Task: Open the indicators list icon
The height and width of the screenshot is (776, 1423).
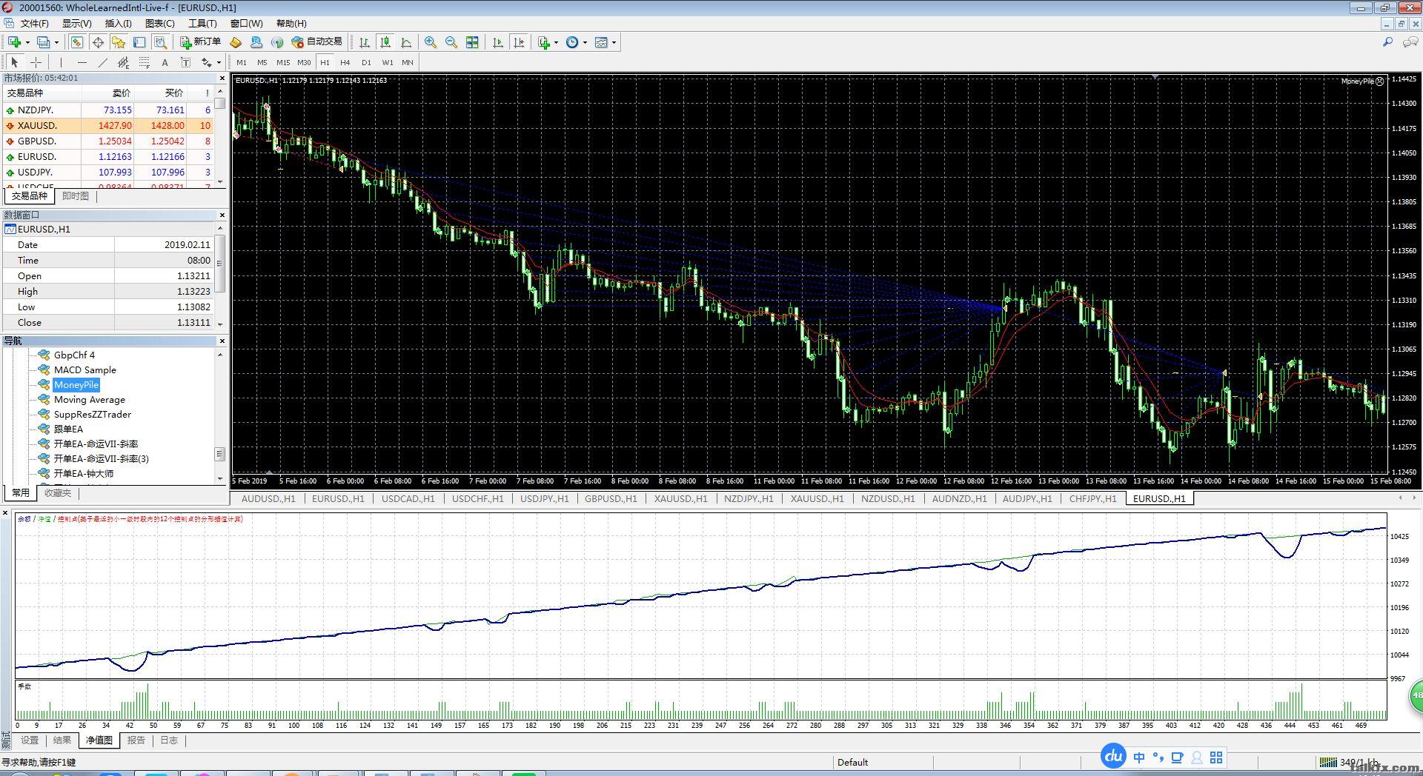Action: click(544, 42)
